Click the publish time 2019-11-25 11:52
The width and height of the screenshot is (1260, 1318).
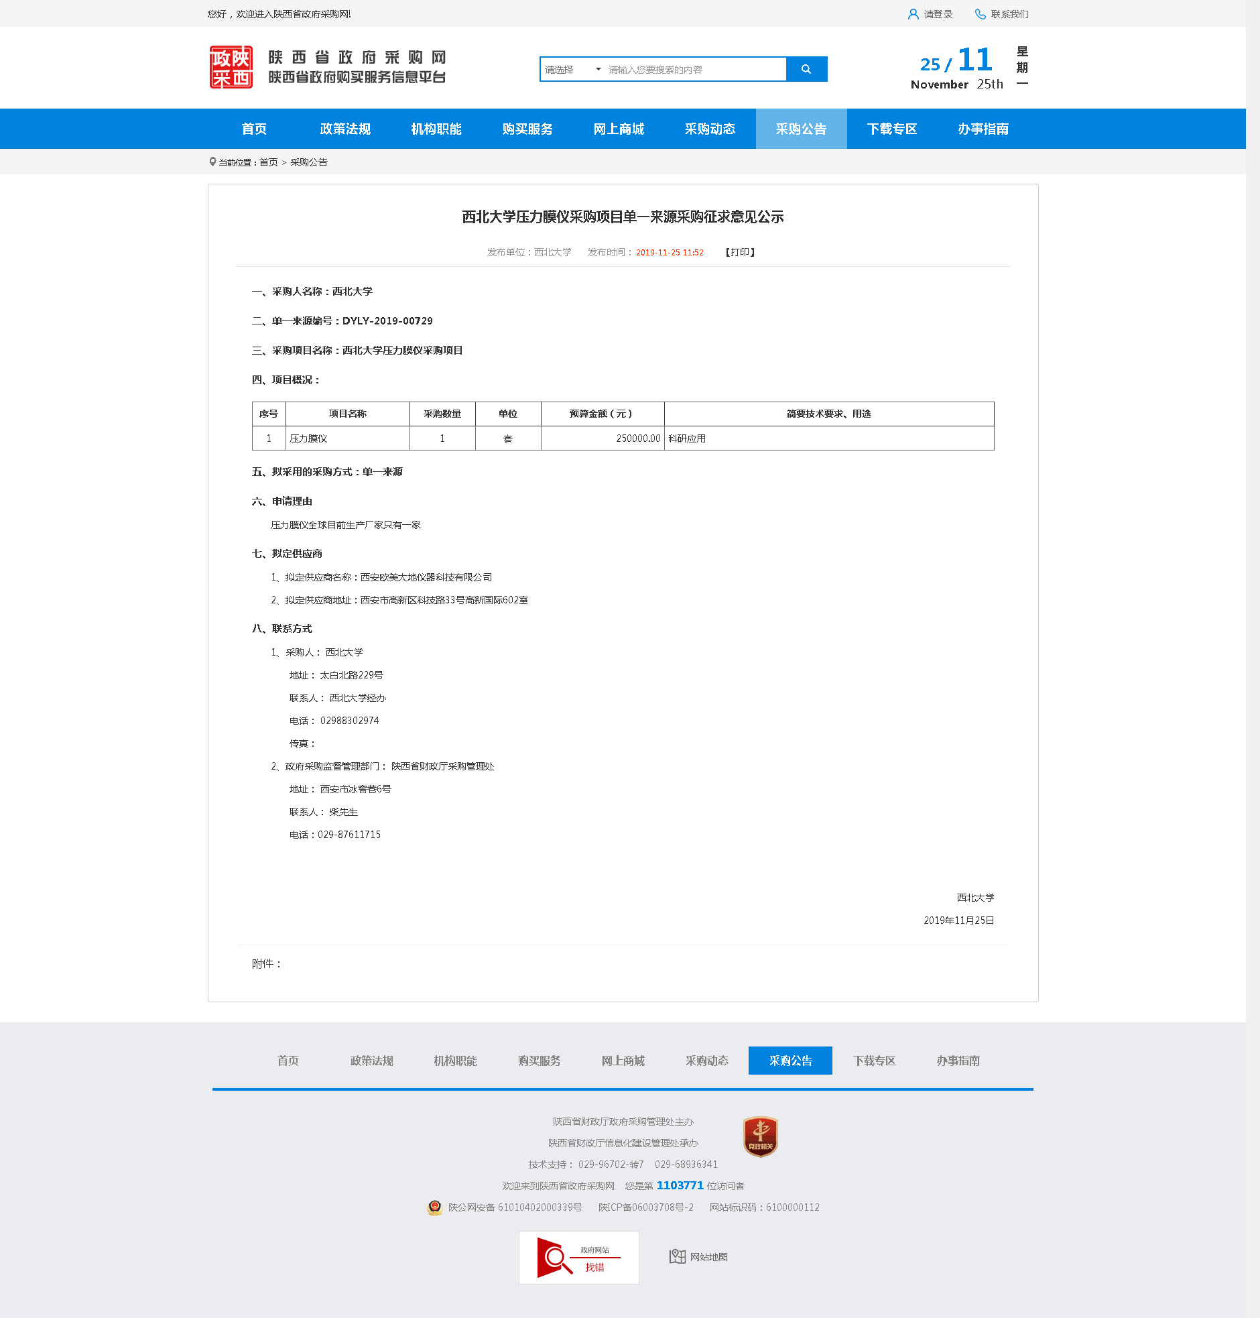pyautogui.click(x=670, y=252)
